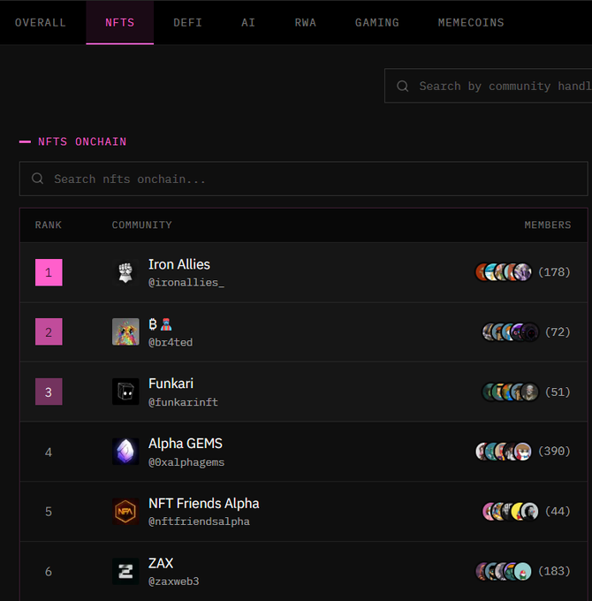Click the pink rank 1 badge

[49, 272]
